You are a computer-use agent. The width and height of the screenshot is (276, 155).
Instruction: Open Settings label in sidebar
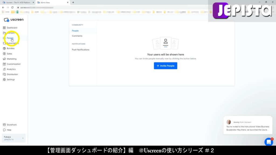11,80
